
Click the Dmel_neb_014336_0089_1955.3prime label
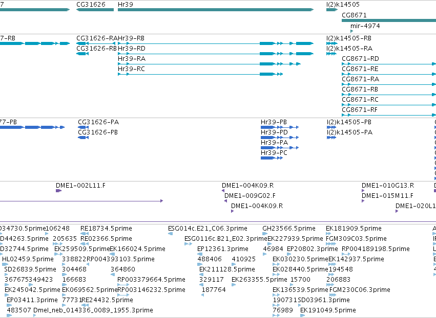pyautogui.click(x=93, y=310)
